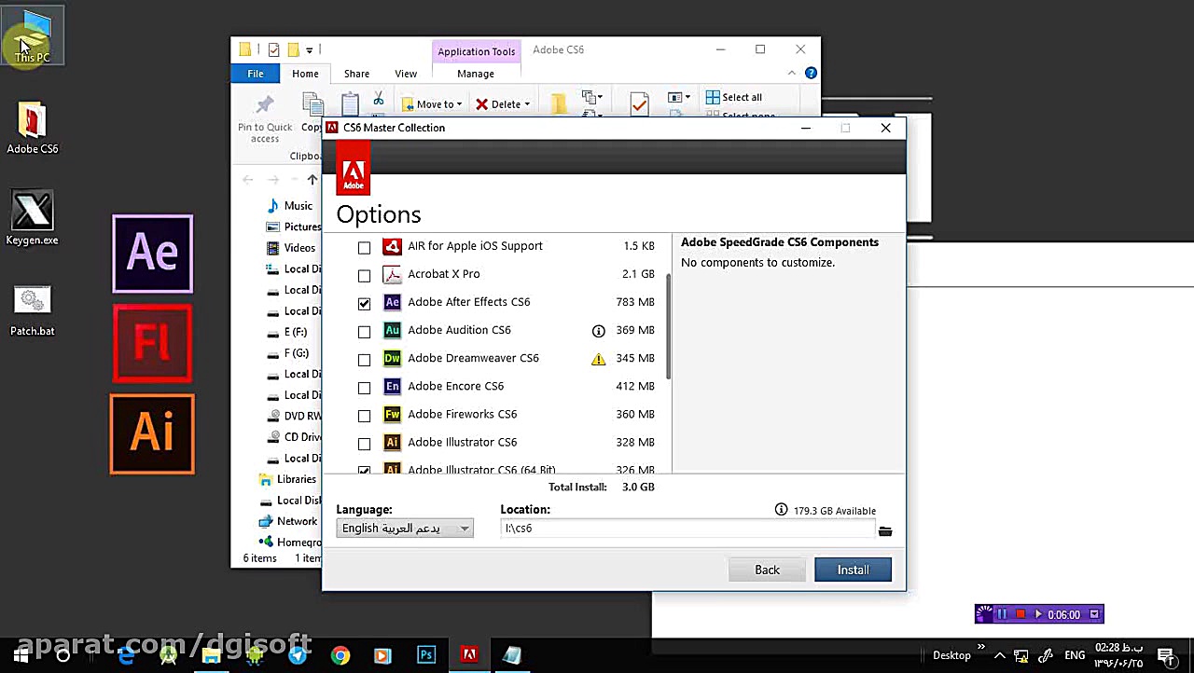Open Telegram from the taskbar

(x=298, y=655)
